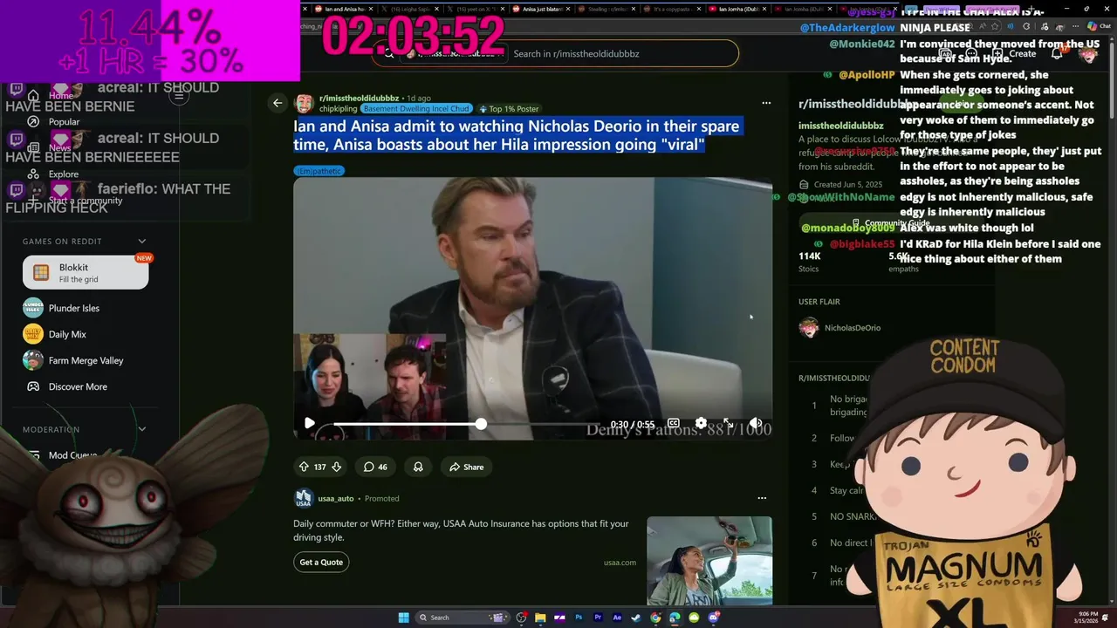Open the promoted USAA ad options menu
This screenshot has height=628, width=1117.
762,498
